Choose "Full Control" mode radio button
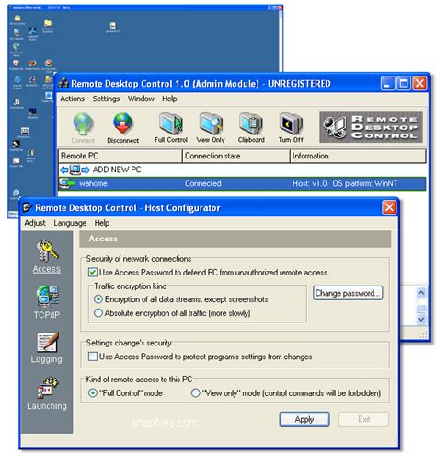The height and width of the screenshot is (456, 436). click(93, 392)
